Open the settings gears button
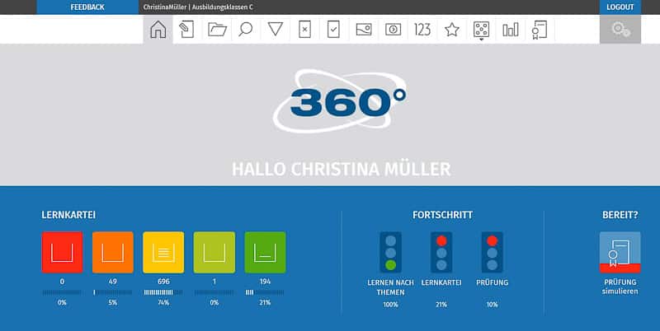This screenshot has height=331, width=660. pyautogui.click(x=620, y=30)
